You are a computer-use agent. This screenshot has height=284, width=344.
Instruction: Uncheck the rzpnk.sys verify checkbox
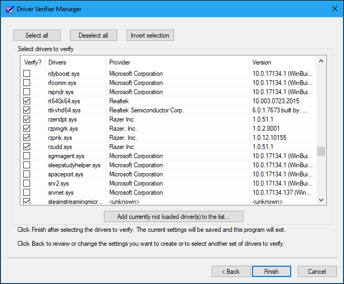pyautogui.click(x=27, y=137)
